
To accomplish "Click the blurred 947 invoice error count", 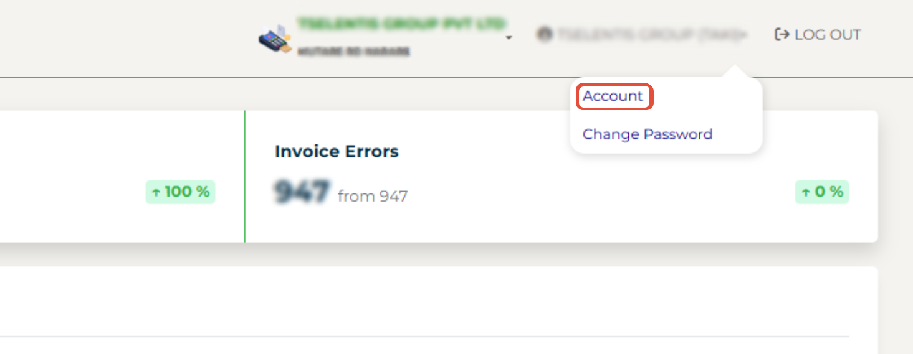I will click(x=301, y=192).
